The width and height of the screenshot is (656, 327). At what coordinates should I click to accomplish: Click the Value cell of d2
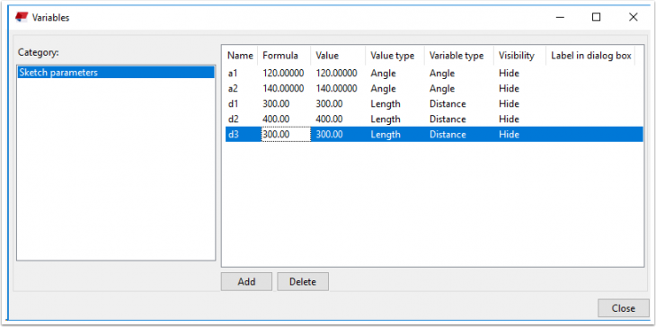329,119
